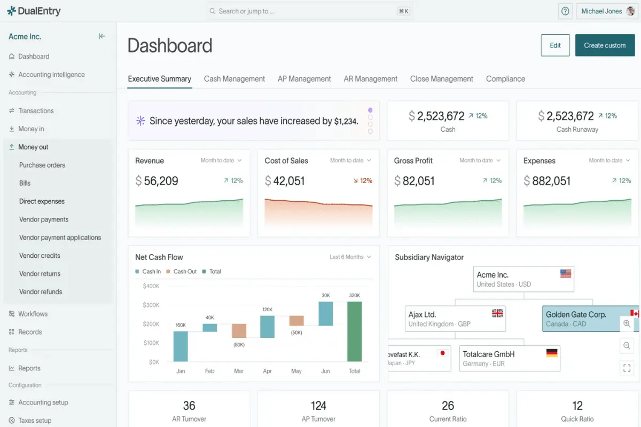Click the German flag on Totalcare GmbH
The height and width of the screenshot is (427, 641).
[x=552, y=353]
